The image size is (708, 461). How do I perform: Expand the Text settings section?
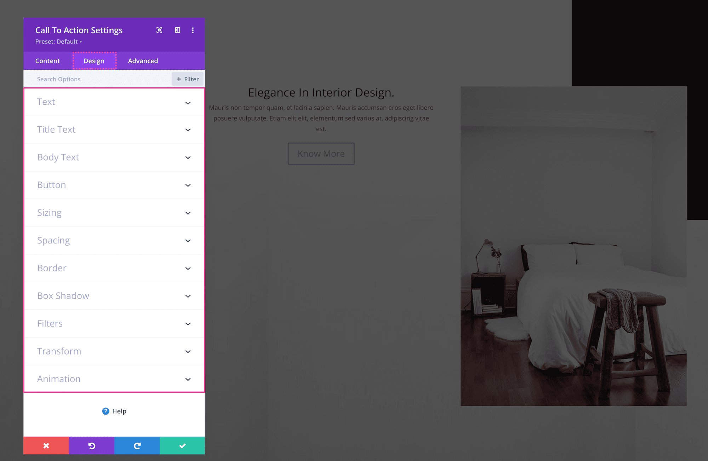click(114, 102)
